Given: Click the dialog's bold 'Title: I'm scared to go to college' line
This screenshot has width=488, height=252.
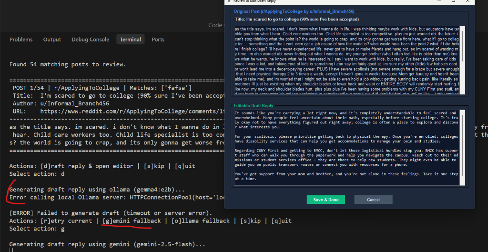Looking at the screenshot, I should pos(297,19).
